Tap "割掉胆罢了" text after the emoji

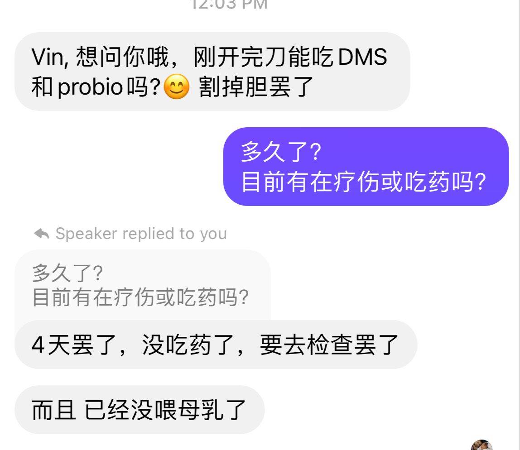click(255, 87)
